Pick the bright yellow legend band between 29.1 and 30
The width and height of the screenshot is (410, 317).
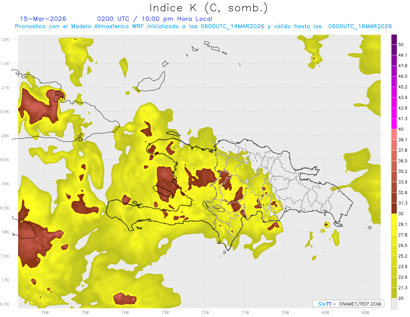[x=394, y=219]
